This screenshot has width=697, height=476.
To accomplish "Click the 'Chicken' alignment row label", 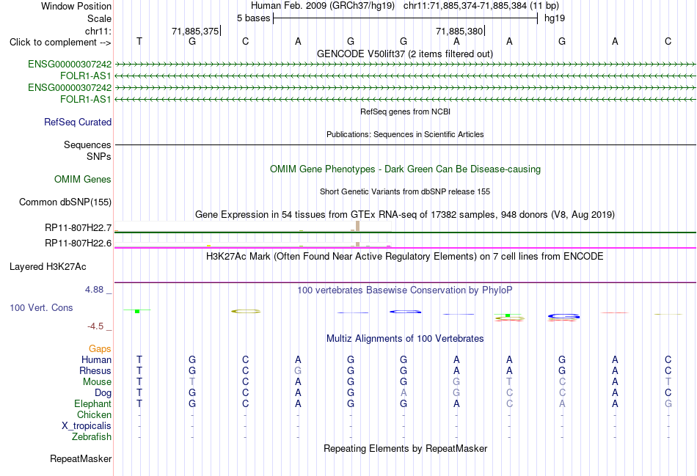I will [94, 414].
